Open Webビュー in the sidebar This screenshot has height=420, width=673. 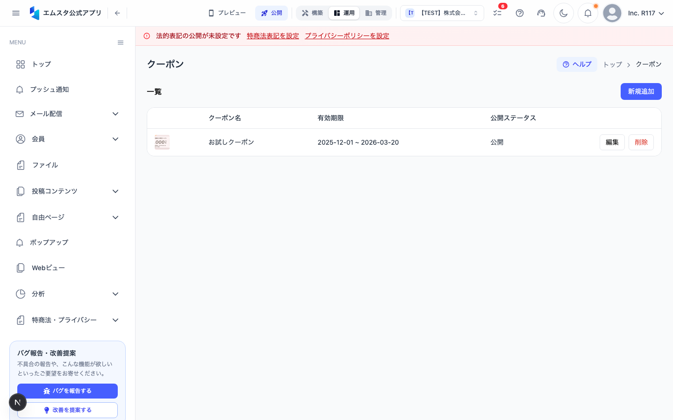[x=67, y=268]
